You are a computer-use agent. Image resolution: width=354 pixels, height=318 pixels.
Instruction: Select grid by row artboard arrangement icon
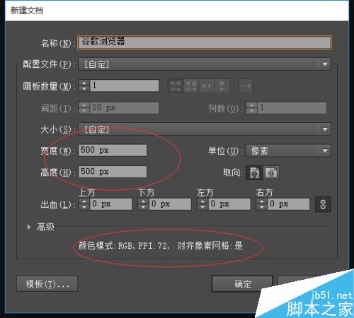tap(176, 86)
